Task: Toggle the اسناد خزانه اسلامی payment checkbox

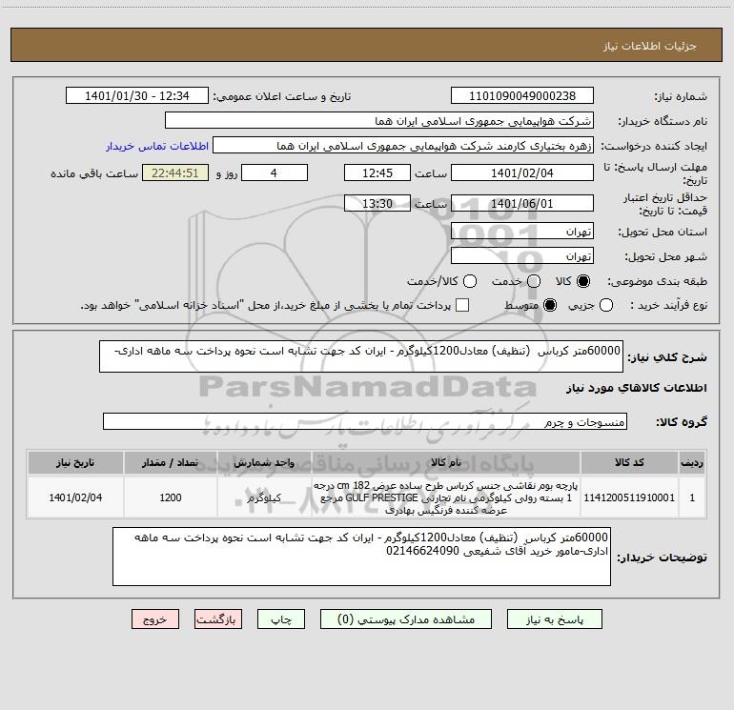Action: click(x=462, y=305)
